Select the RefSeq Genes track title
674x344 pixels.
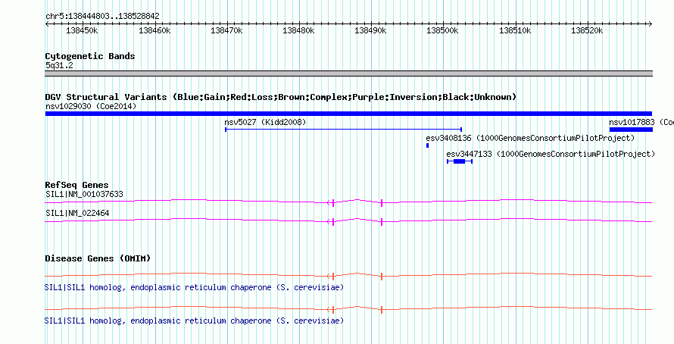(77, 186)
